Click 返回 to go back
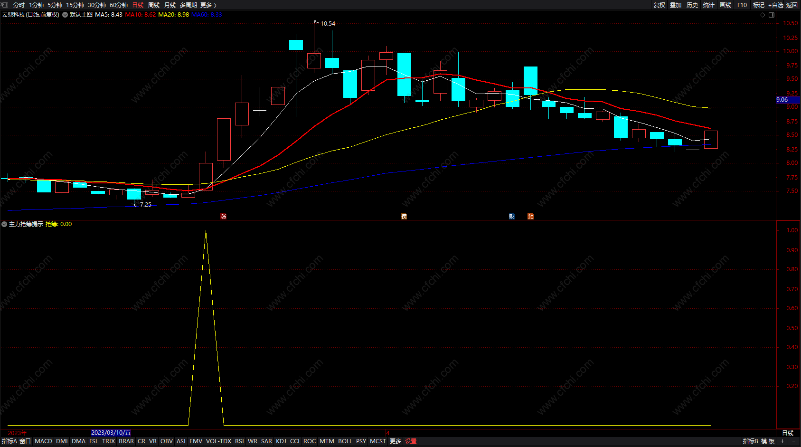801x447 pixels. pos(792,5)
